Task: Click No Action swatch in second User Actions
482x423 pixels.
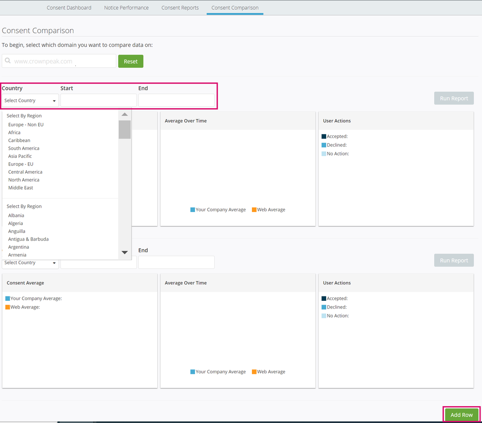Action: pos(324,316)
